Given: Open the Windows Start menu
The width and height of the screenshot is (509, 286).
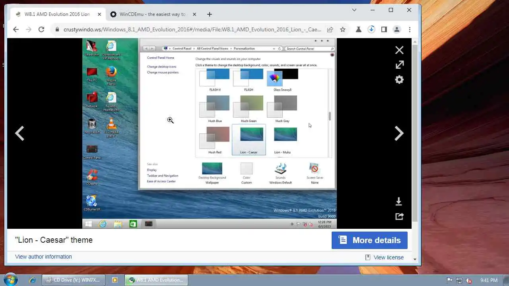Looking at the screenshot, I should pyautogui.click(x=10, y=280).
